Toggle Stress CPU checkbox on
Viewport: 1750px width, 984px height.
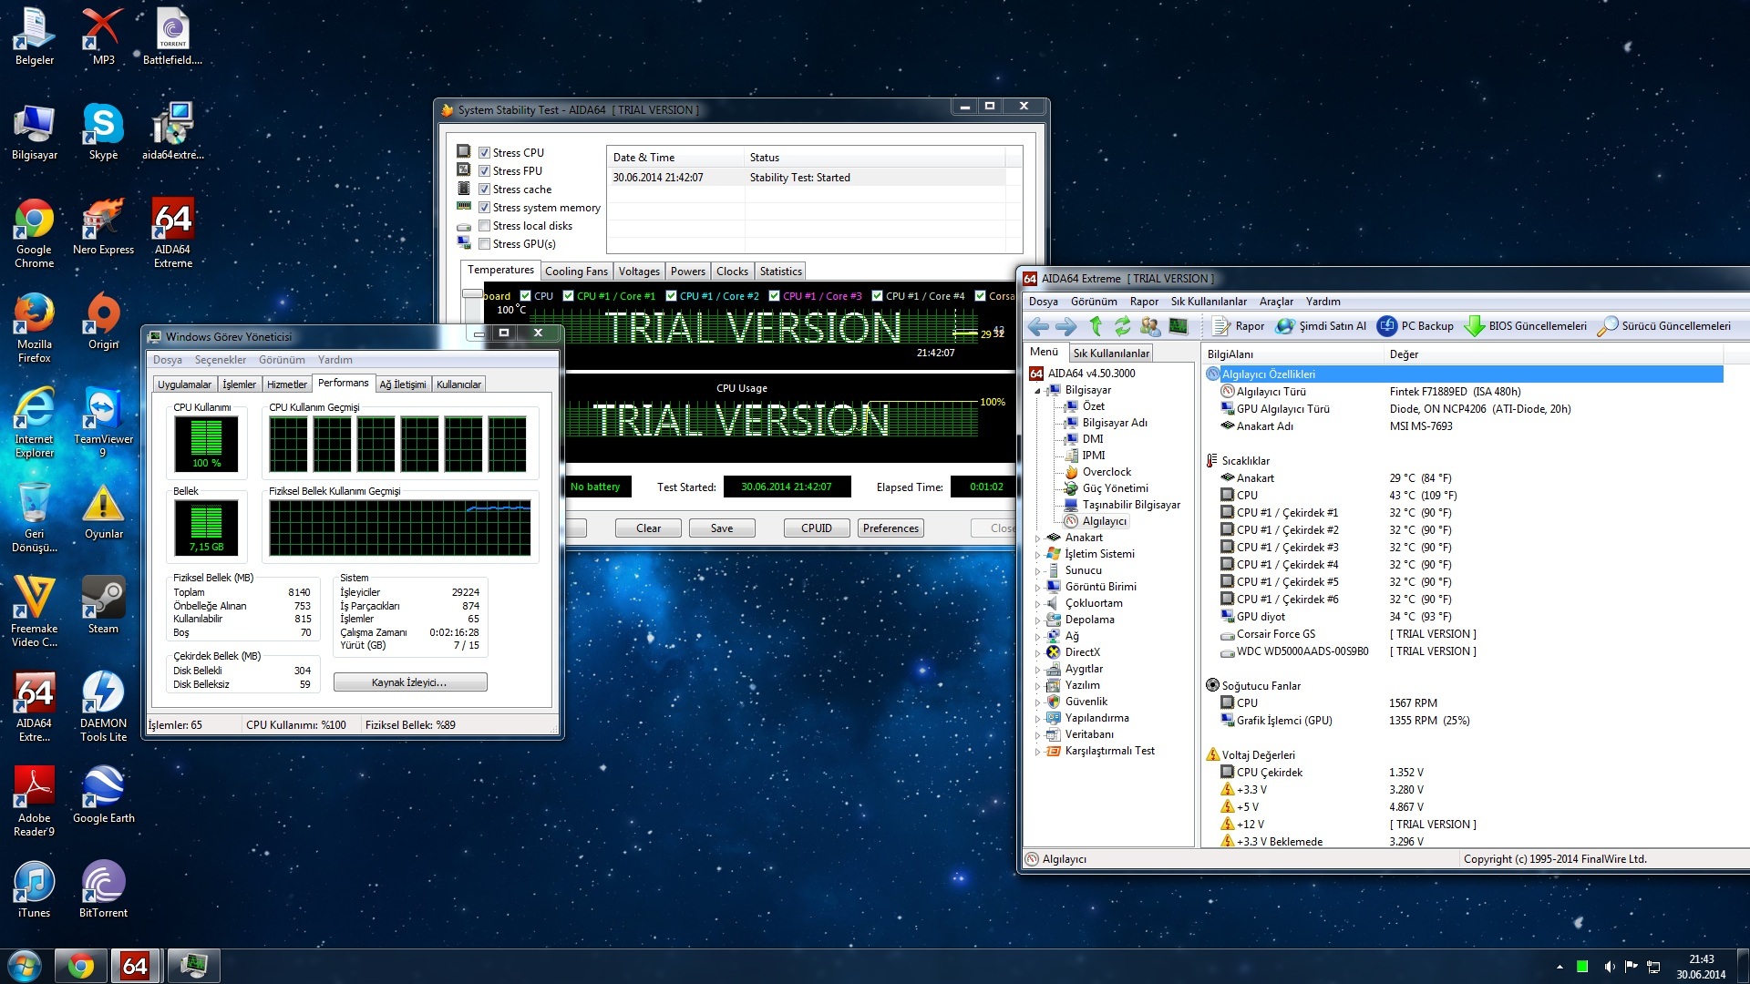(x=484, y=151)
